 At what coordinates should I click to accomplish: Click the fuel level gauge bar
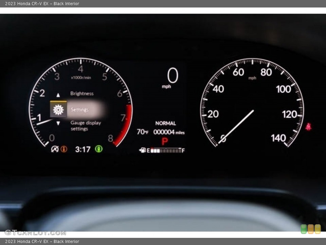click(x=166, y=150)
